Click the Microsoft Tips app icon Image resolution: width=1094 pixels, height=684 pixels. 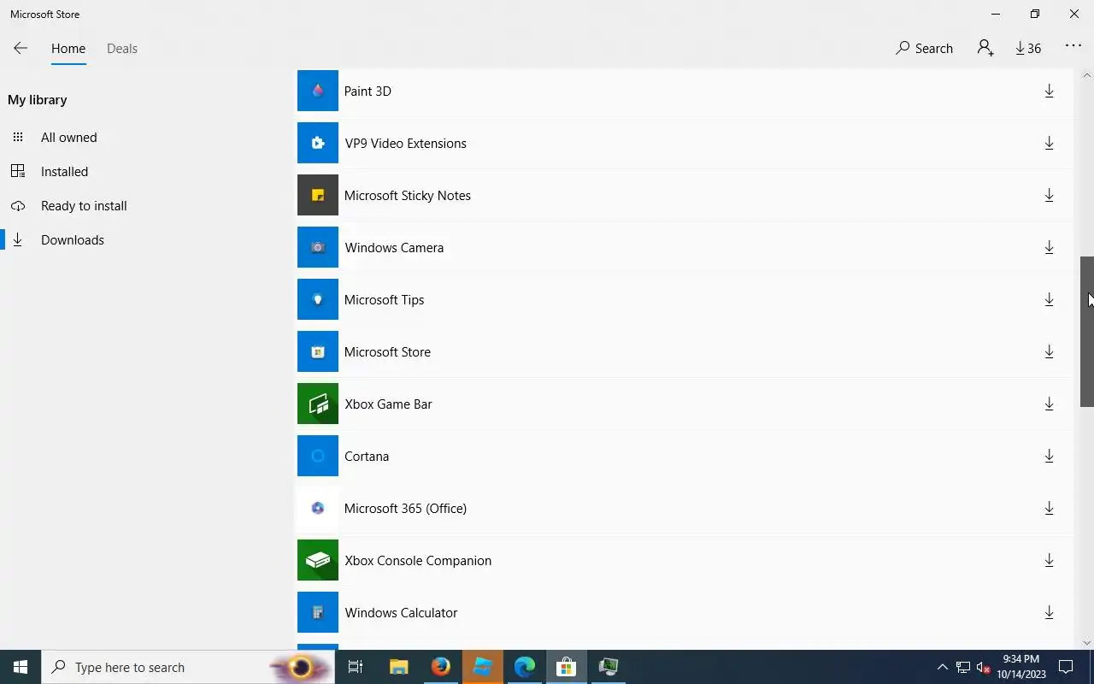point(318,299)
